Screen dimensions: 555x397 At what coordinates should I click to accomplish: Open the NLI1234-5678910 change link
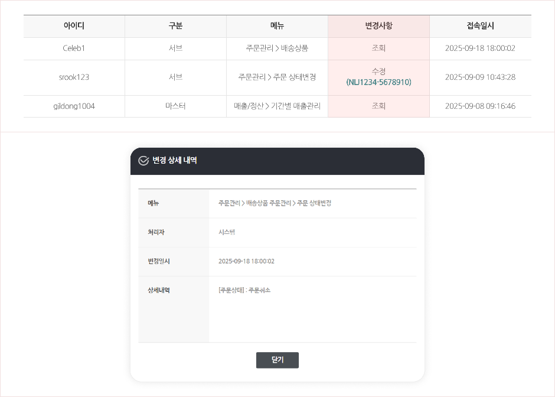coord(378,83)
